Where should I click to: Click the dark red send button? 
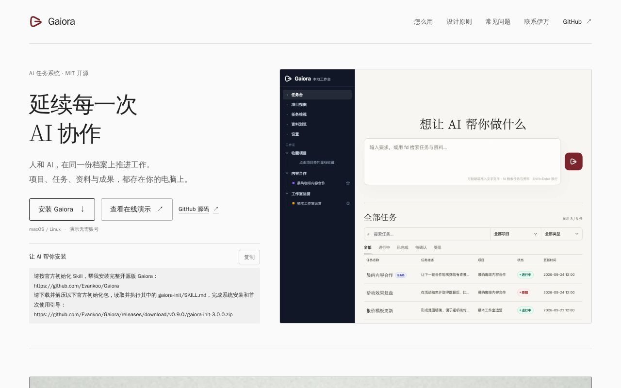click(573, 162)
